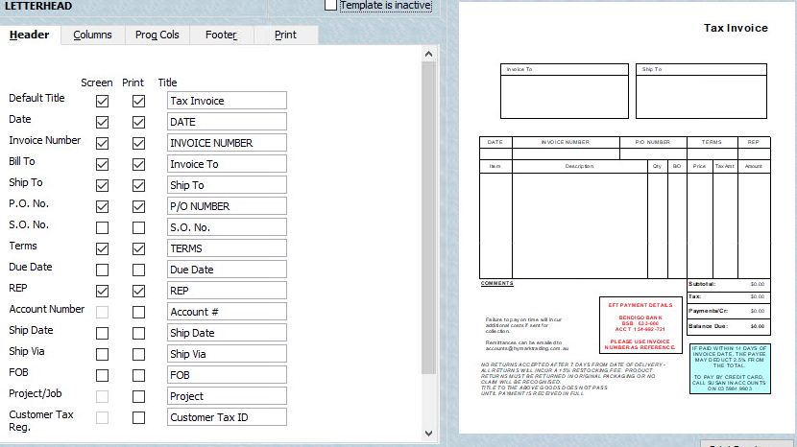This screenshot has height=447, width=797.
Task: Uncheck Screen checkbox for Date
Action: (102, 123)
